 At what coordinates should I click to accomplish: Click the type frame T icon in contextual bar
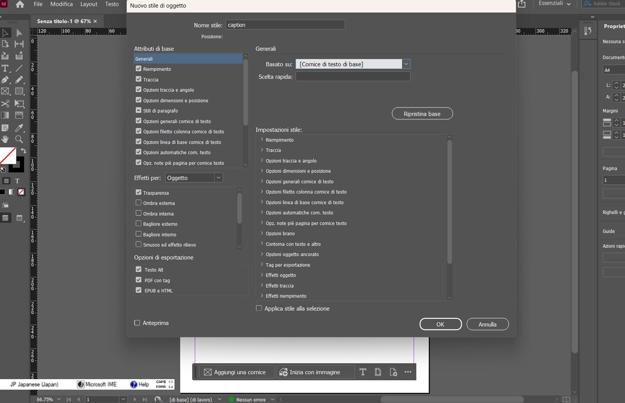pyautogui.click(x=363, y=372)
